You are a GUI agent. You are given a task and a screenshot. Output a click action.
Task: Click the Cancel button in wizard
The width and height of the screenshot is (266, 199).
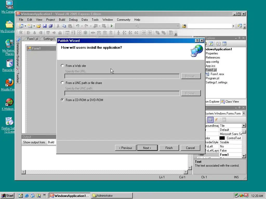190,148
